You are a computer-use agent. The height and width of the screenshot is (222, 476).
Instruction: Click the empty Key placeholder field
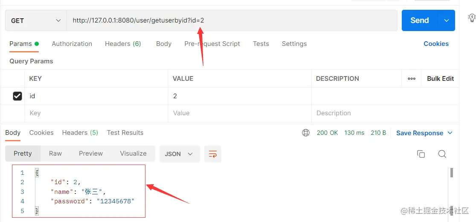coord(96,113)
